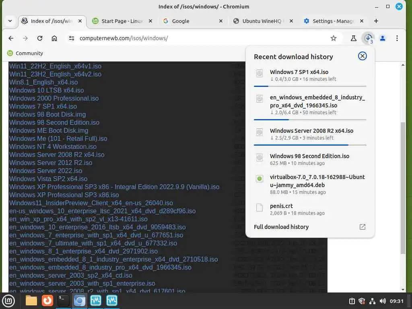Click the page vertical scrollbar thumb
The height and width of the screenshot is (309, 412).
pos(403,188)
